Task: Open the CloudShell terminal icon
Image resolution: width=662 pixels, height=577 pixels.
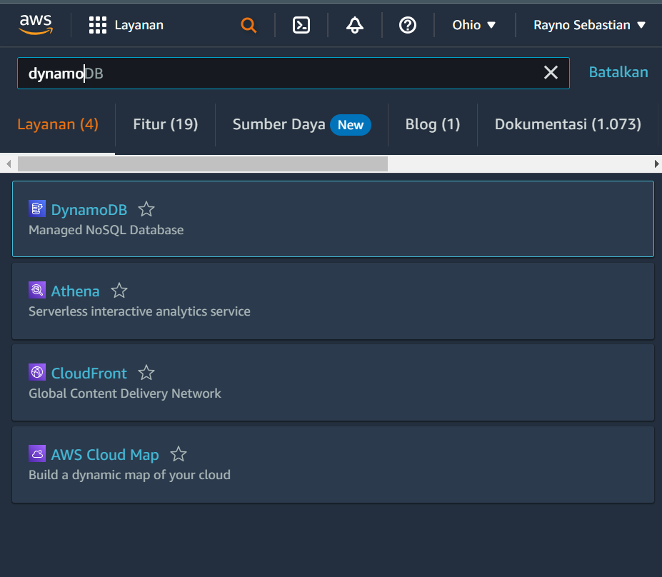Action: coord(301,24)
